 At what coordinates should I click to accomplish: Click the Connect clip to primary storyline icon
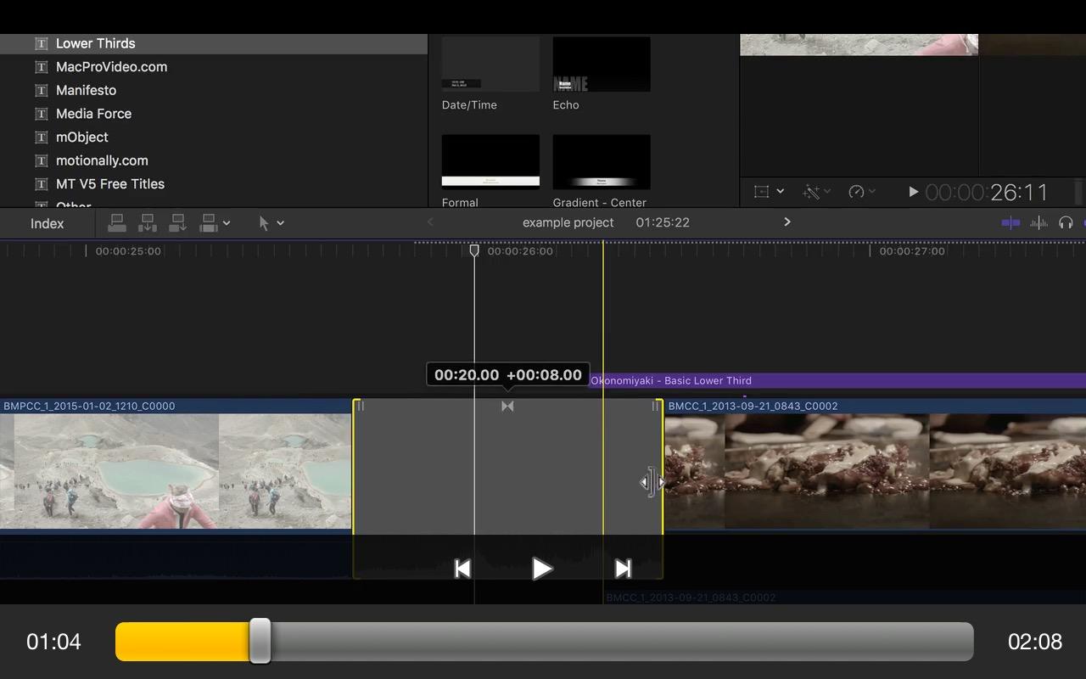coord(117,223)
